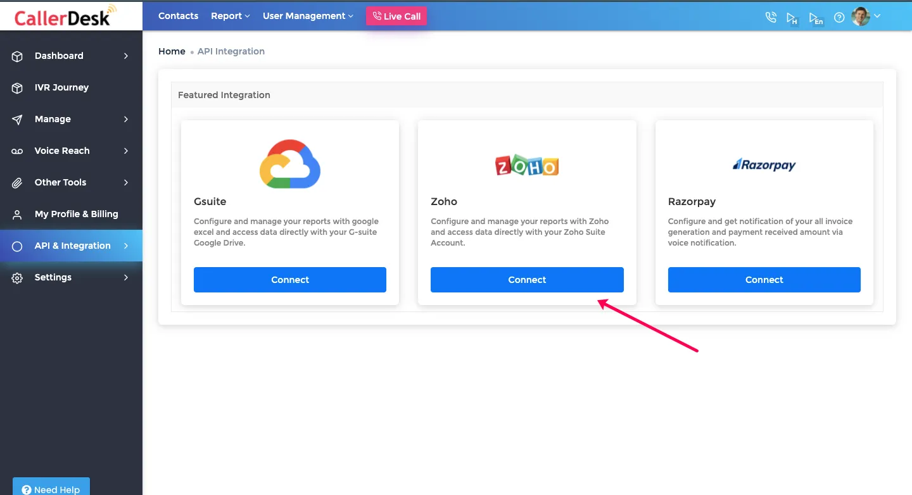Click the Razorpay logo image
This screenshot has height=495, width=912.
[764, 165]
